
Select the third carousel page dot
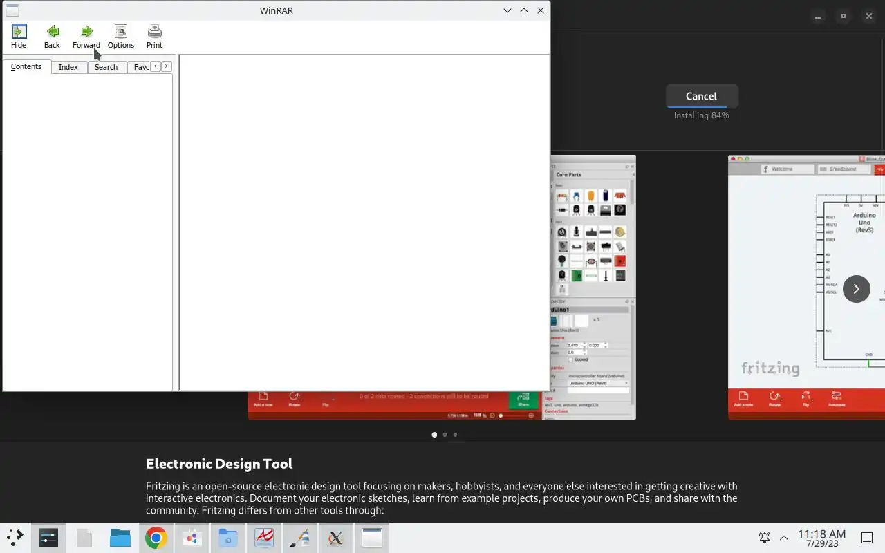coord(455,435)
